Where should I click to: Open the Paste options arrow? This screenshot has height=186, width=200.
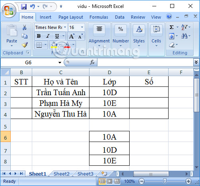point(12,46)
